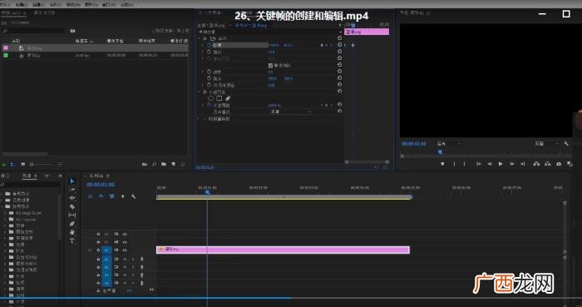Step forward one frame in Program monitor

[x=511, y=164]
